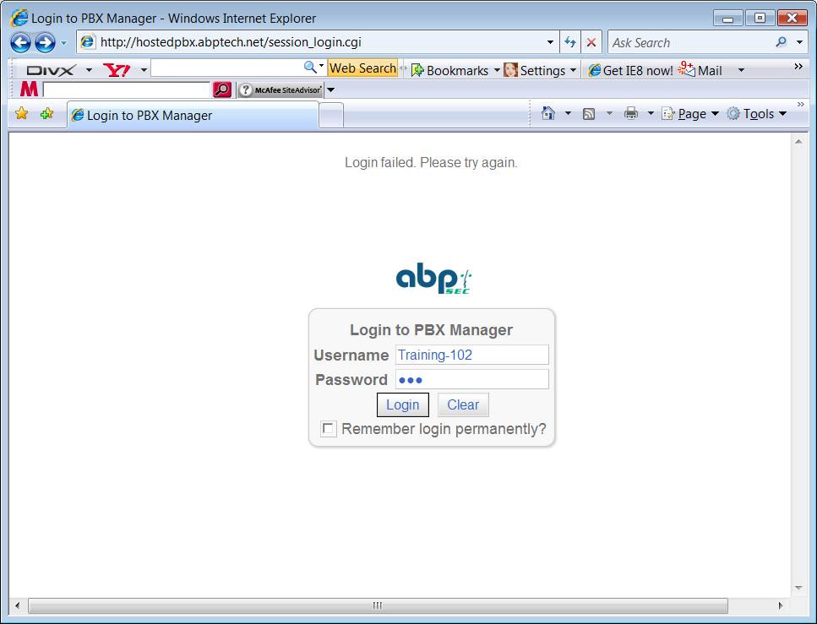817x624 pixels.
Task: Click the horizontal scrollbar right arrow
Action: pyautogui.click(x=781, y=605)
